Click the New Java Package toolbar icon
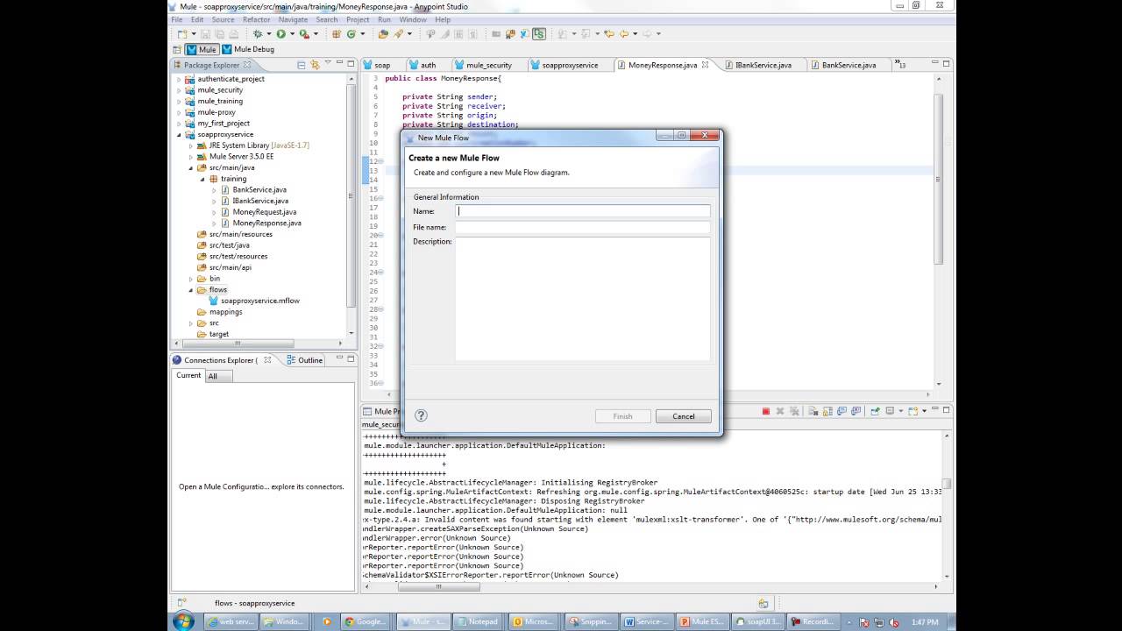This screenshot has height=631, width=1122. pos(337,34)
